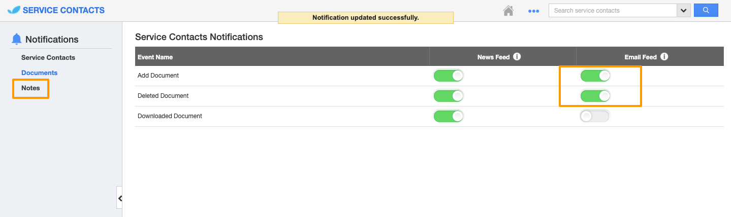Click the Email Feed info icon
Image resolution: width=731 pixels, height=217 pixels.
click(664, 57)
